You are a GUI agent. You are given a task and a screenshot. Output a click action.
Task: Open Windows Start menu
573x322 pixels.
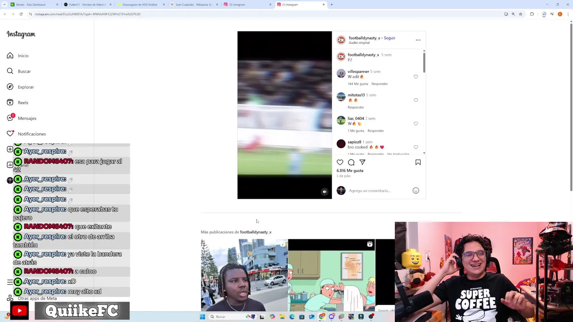point(202,317)
